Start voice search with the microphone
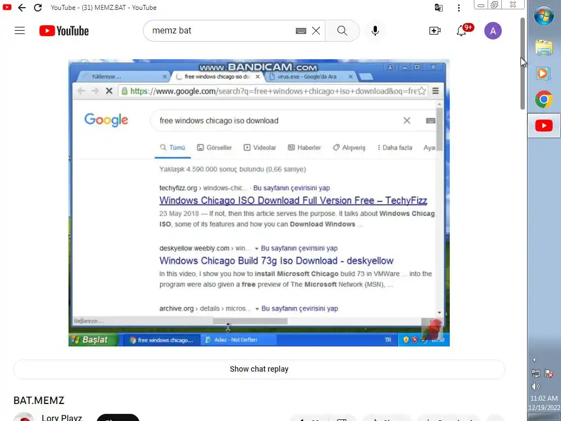 click(x=375, y=31)
